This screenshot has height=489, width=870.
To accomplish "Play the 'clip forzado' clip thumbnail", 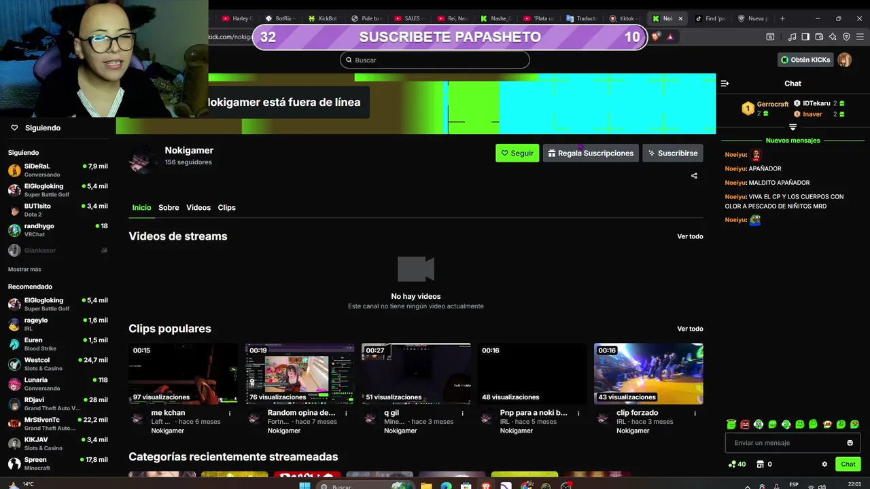I will [648, 374].
